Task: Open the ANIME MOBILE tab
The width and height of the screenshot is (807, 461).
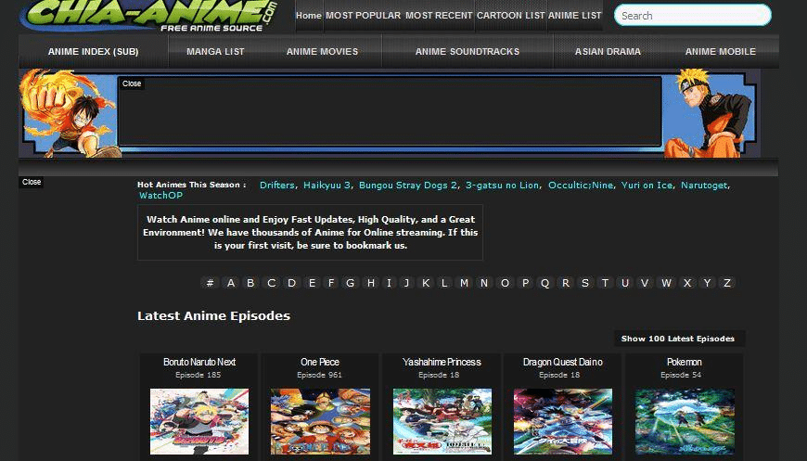Action: (720, 51)
